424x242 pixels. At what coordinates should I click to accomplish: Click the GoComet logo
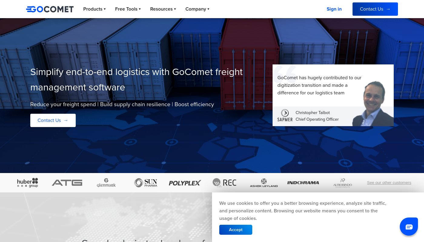click(50, 9)
